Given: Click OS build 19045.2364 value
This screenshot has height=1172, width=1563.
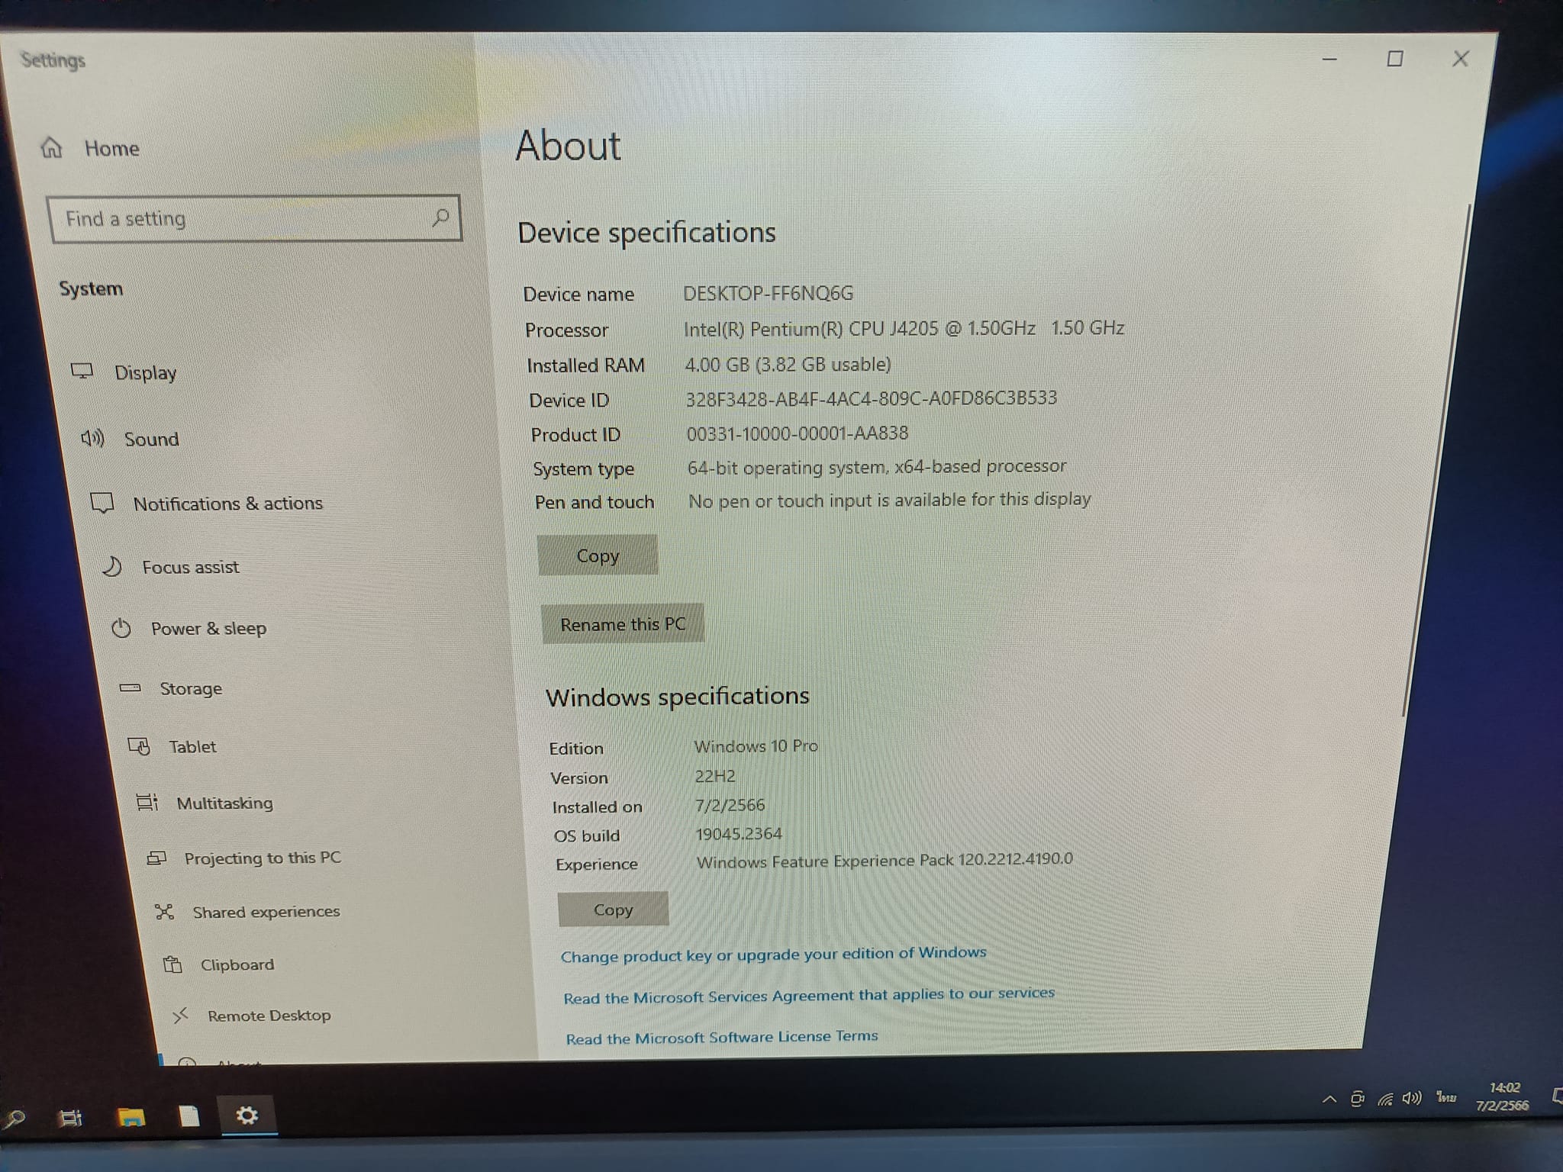Looking at the screenshot, I should click(739, 833).
